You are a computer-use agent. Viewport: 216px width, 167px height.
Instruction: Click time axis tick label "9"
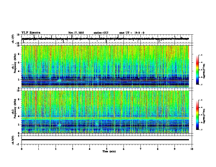(x=175, y=149)
